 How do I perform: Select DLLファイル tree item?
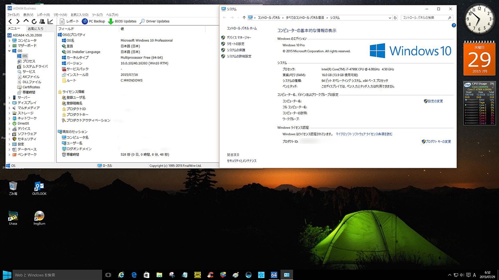pos(29,82)
